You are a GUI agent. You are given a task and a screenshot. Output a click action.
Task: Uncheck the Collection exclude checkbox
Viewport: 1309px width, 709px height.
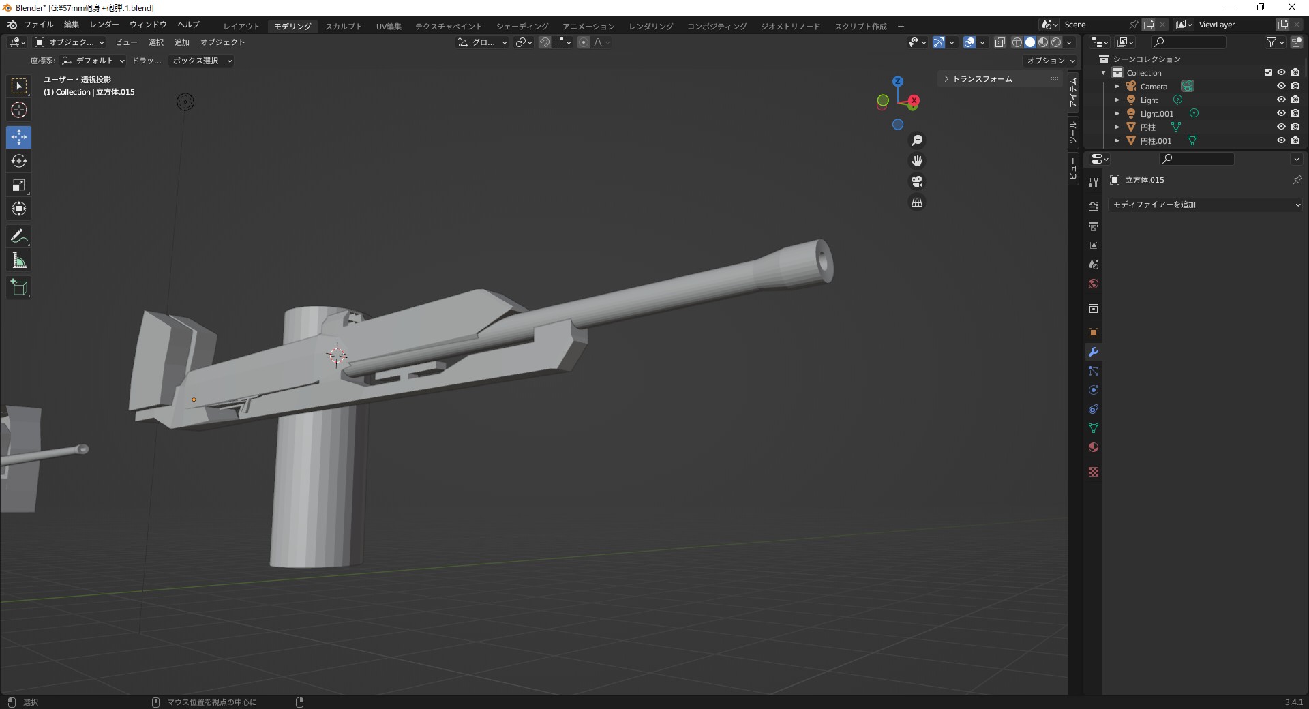pos(1268,72)
